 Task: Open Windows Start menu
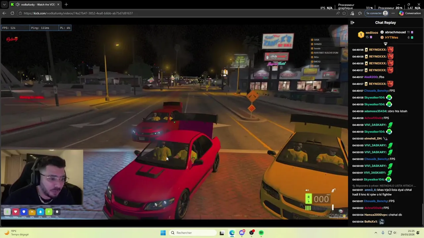tap(163, 233)
